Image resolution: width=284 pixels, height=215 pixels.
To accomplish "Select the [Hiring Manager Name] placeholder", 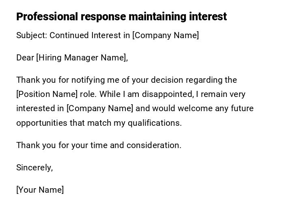I will click(82, 58).
